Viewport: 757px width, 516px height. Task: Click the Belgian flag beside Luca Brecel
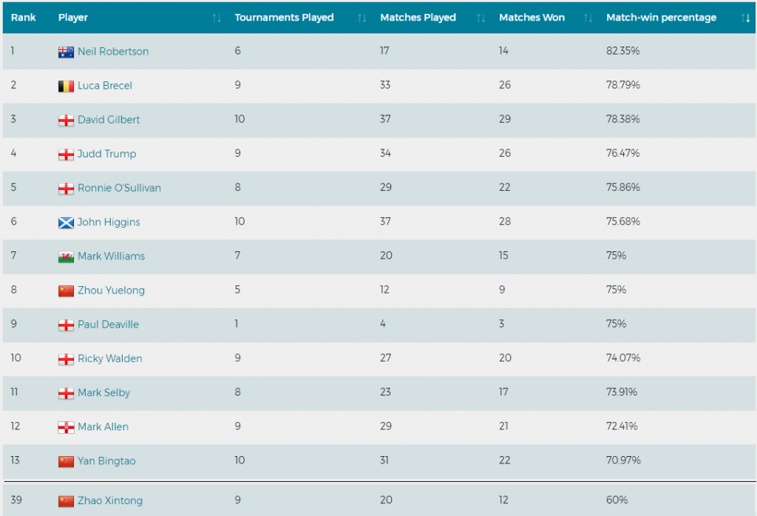[x=66, y=86]
